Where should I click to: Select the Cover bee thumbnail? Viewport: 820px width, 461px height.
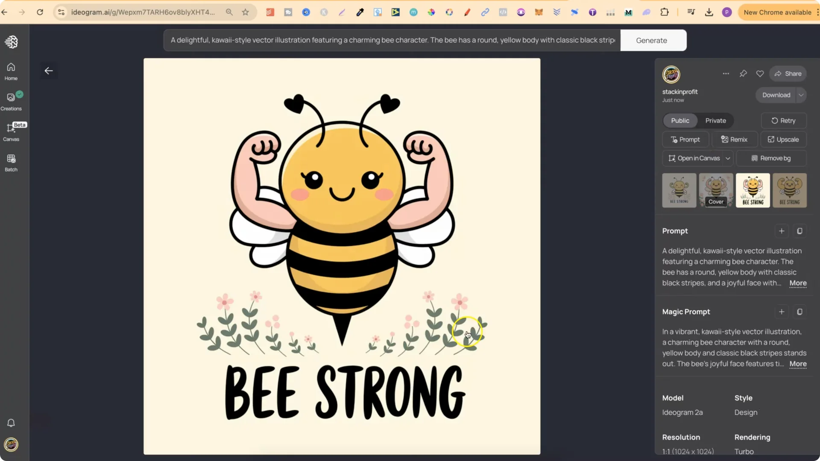pos(715,190)
